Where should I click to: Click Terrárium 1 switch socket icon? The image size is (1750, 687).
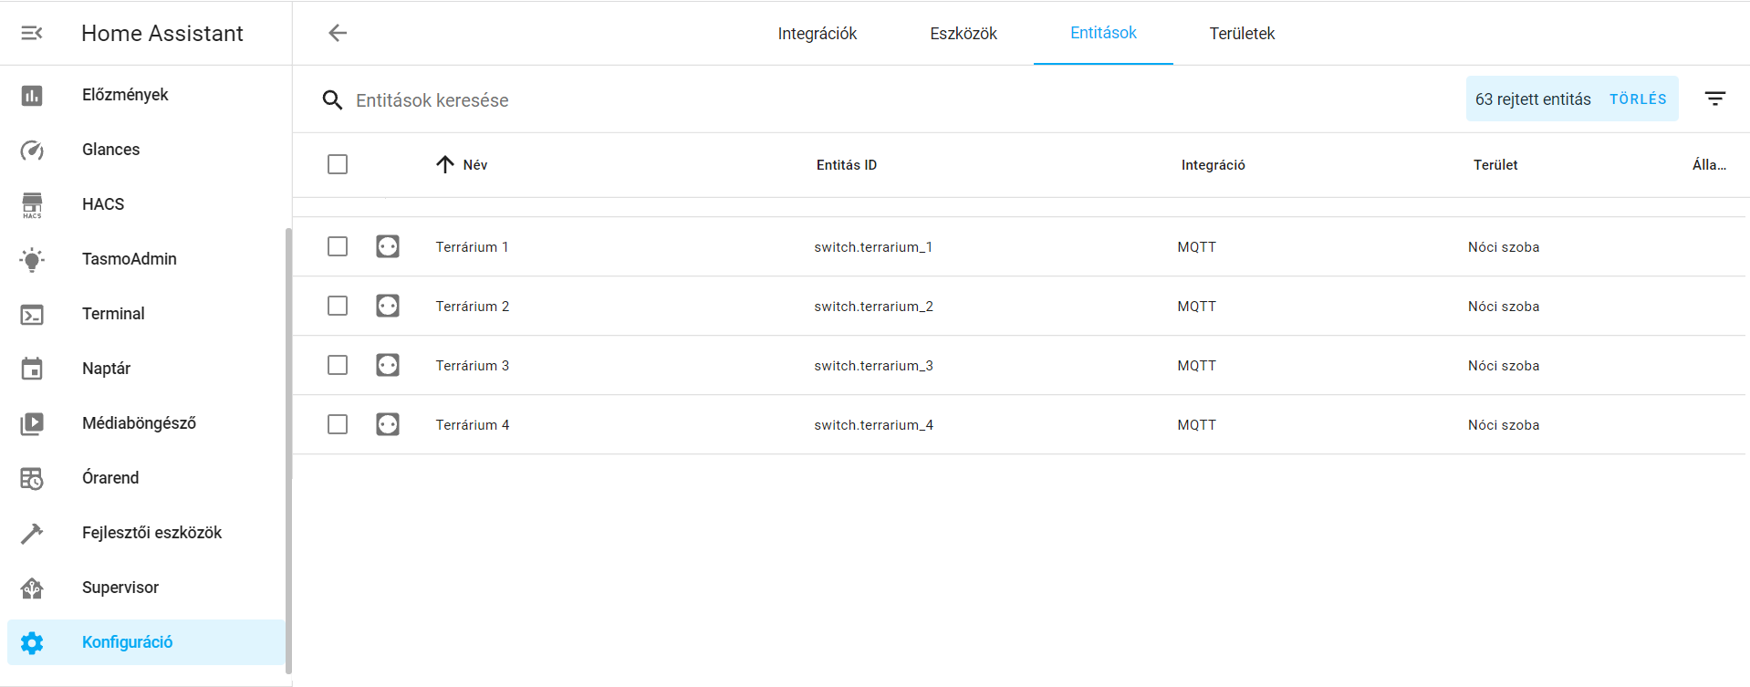[x=388, y=246]
